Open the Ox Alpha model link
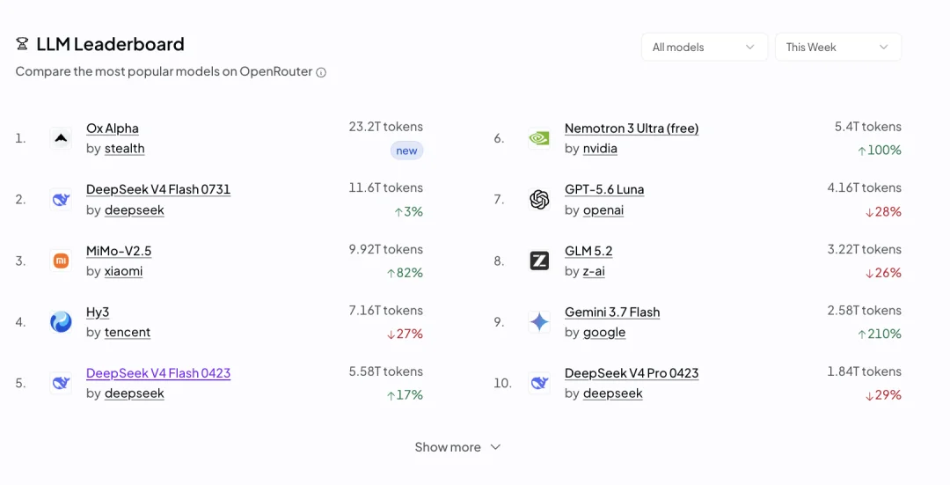This screenshot has width=950, height=485. [x=112, y=129]
